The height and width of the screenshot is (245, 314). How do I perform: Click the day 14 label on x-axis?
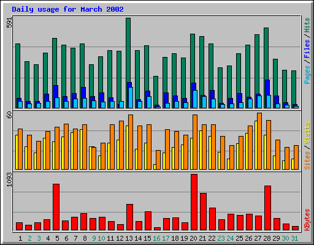[138, 238]
